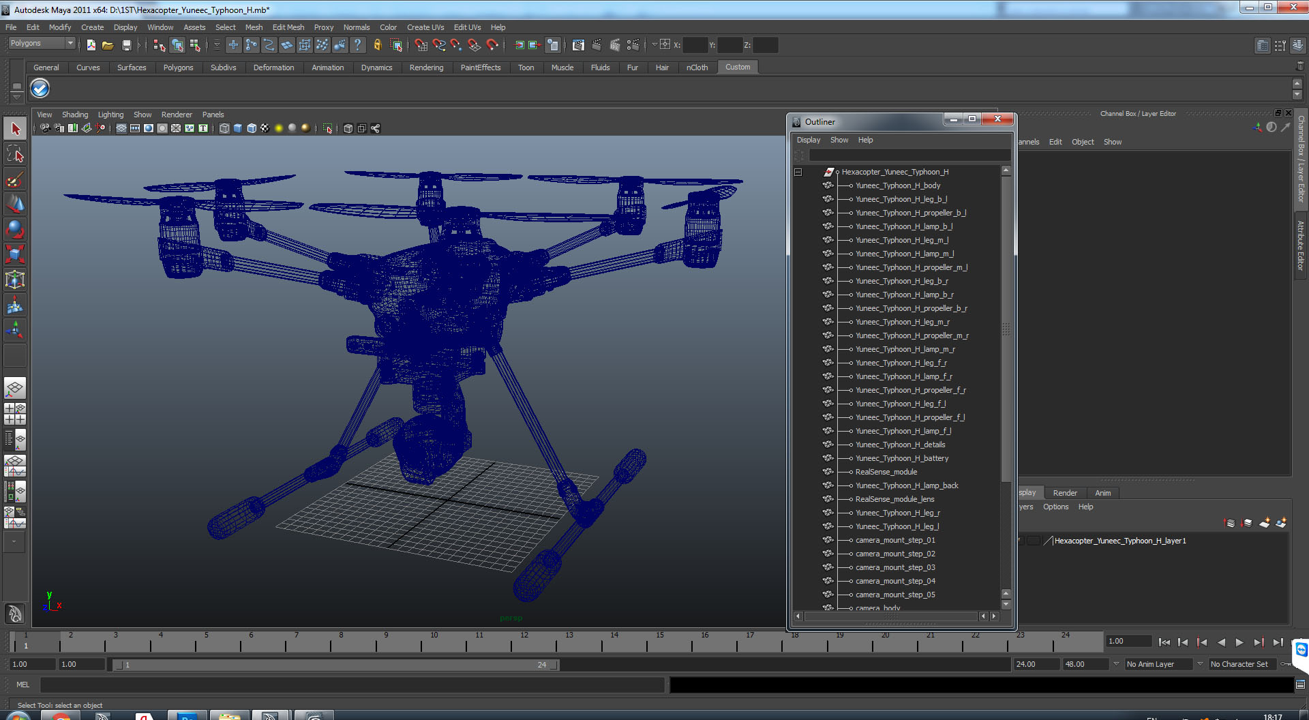Toggle textured display checker icon
The height and width of the screenshot is (720, 1309).
pos(265,128)
